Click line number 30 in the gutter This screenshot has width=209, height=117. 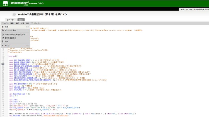click(3, 84)
